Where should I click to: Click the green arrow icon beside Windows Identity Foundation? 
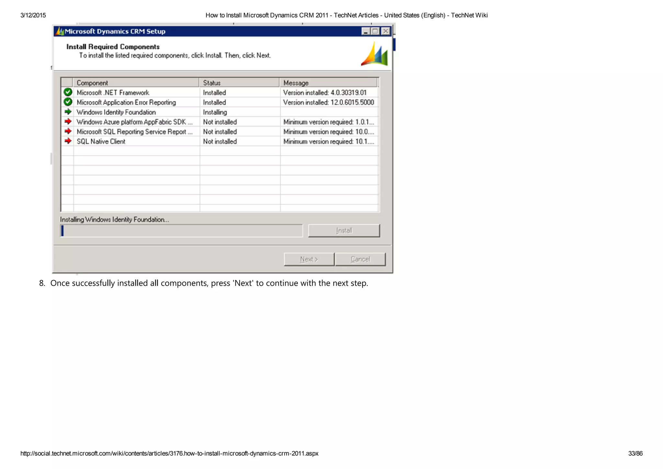(68, 112)
